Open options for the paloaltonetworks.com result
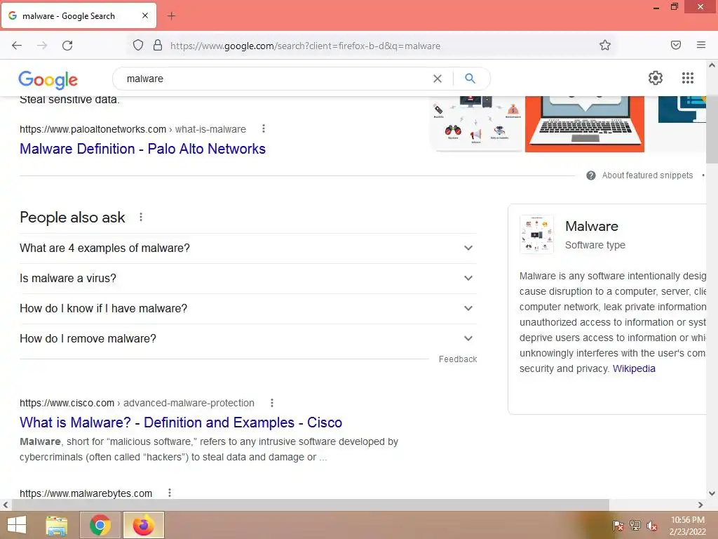Screen dimensions: 718x539 tap(264, 129)
